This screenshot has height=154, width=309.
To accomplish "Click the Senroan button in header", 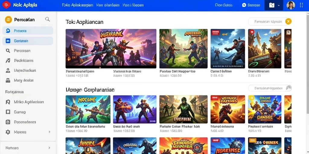I will pyautogui.click(x=251, y=5).
